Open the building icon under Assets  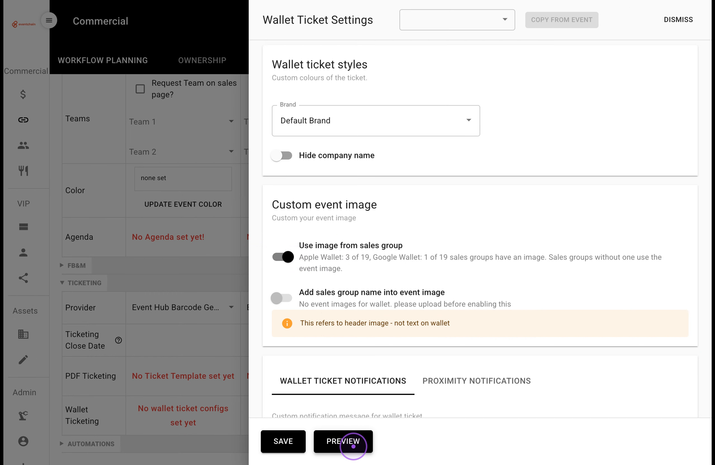23,334
